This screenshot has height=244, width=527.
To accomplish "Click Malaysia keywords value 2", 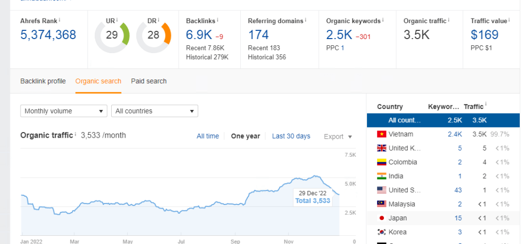I will (460, 204).
